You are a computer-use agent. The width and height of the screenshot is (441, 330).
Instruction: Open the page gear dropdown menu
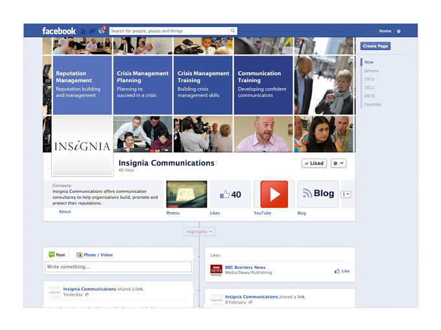pos(339,163)
